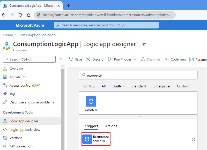Discard the current workflow changes
Viewport: 207px width, 150px height.
95,59
